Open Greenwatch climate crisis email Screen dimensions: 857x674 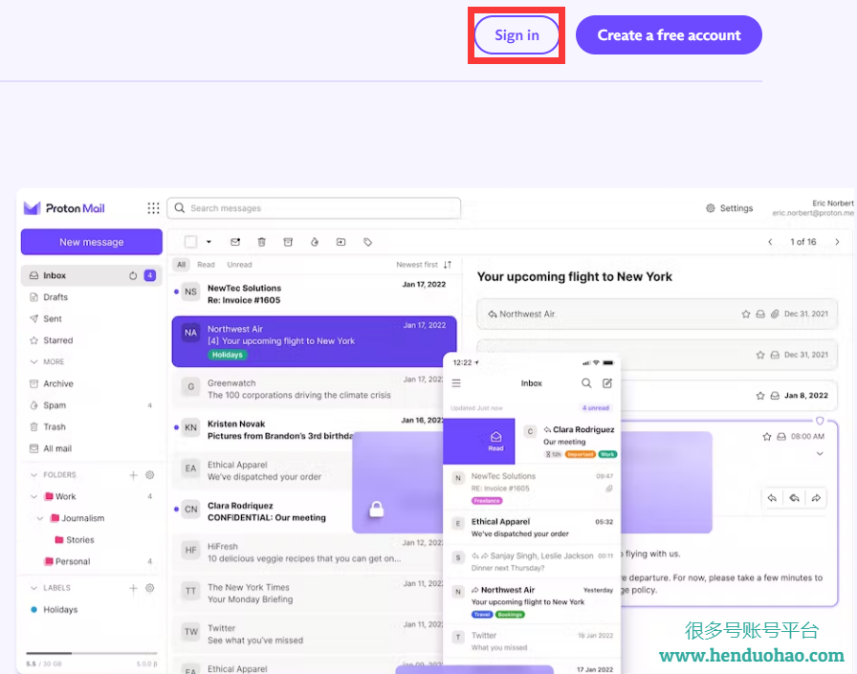click(309, 389)
